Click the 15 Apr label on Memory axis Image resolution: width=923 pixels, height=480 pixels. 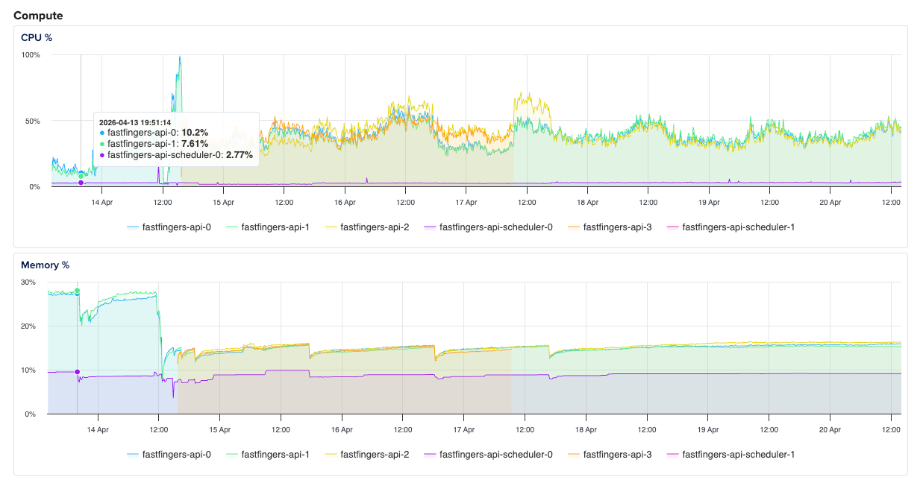220,429
